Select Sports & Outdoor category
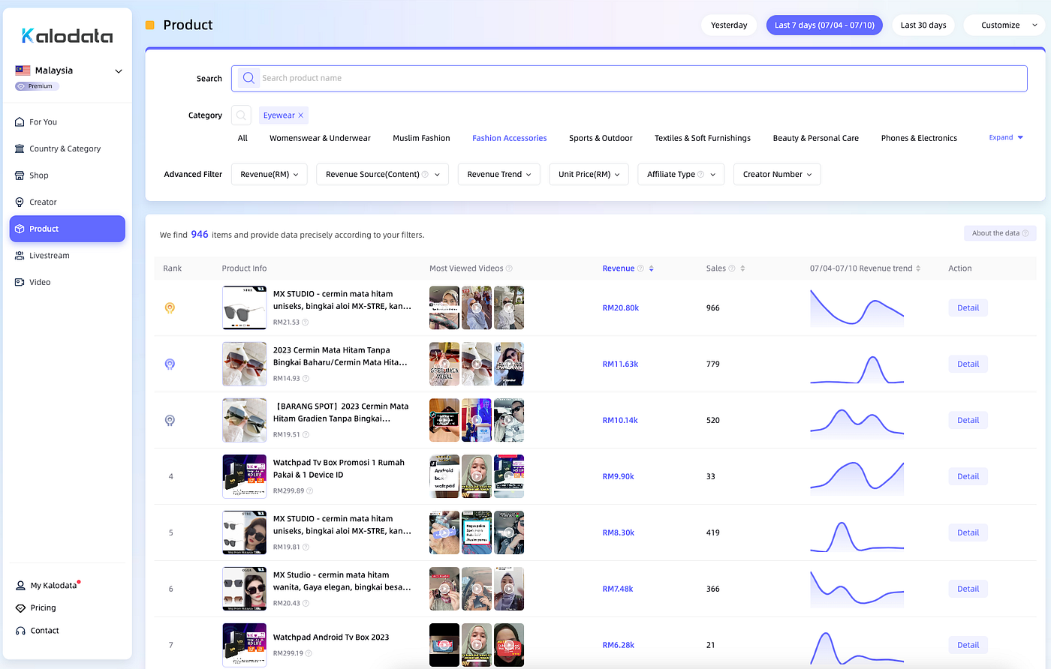This screenshot has height=669, width=1051. [x=601, y=138]
